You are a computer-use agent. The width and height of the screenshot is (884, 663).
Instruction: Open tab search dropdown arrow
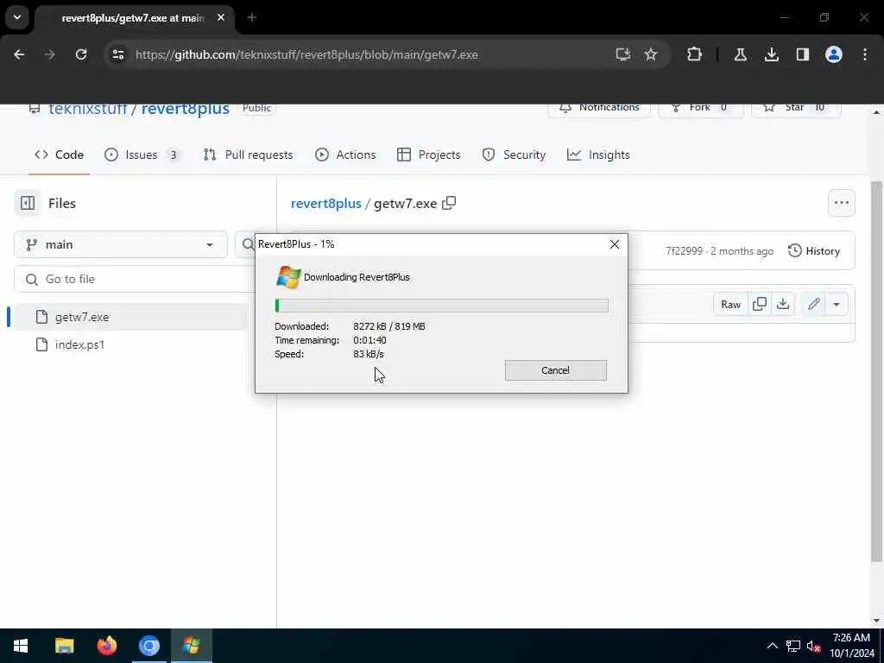(x=17, y=17)
